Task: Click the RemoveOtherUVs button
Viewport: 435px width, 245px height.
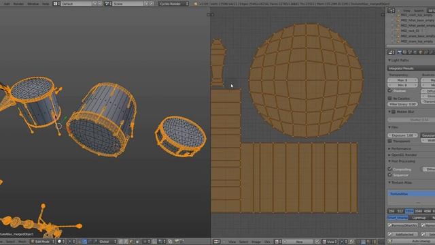Action: [x=403, y=225]
